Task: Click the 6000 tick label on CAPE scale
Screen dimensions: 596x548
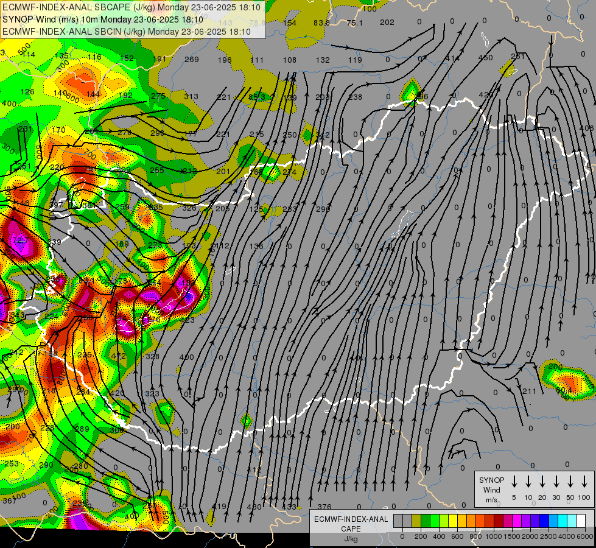Action: point(585,536)
